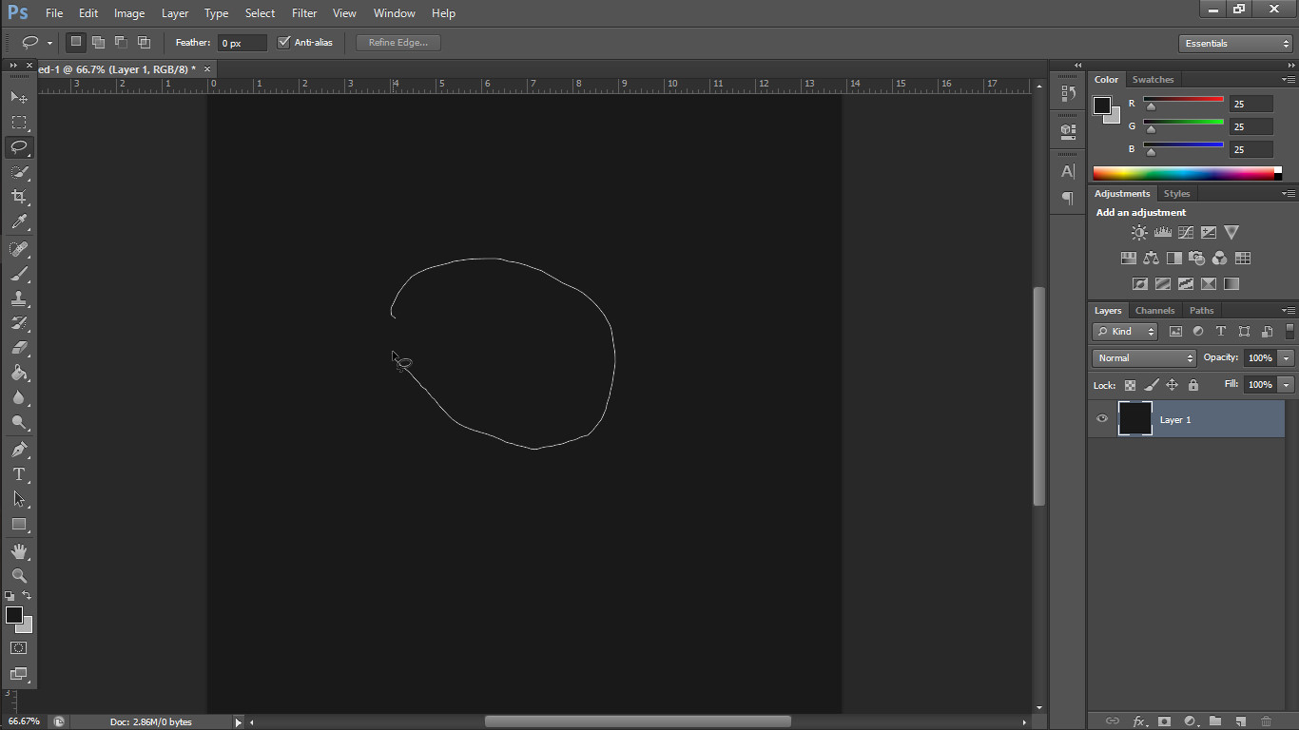Add a Hue/Saturation adjustment
Viewport: 1299px width, 730px height.
1128,258
